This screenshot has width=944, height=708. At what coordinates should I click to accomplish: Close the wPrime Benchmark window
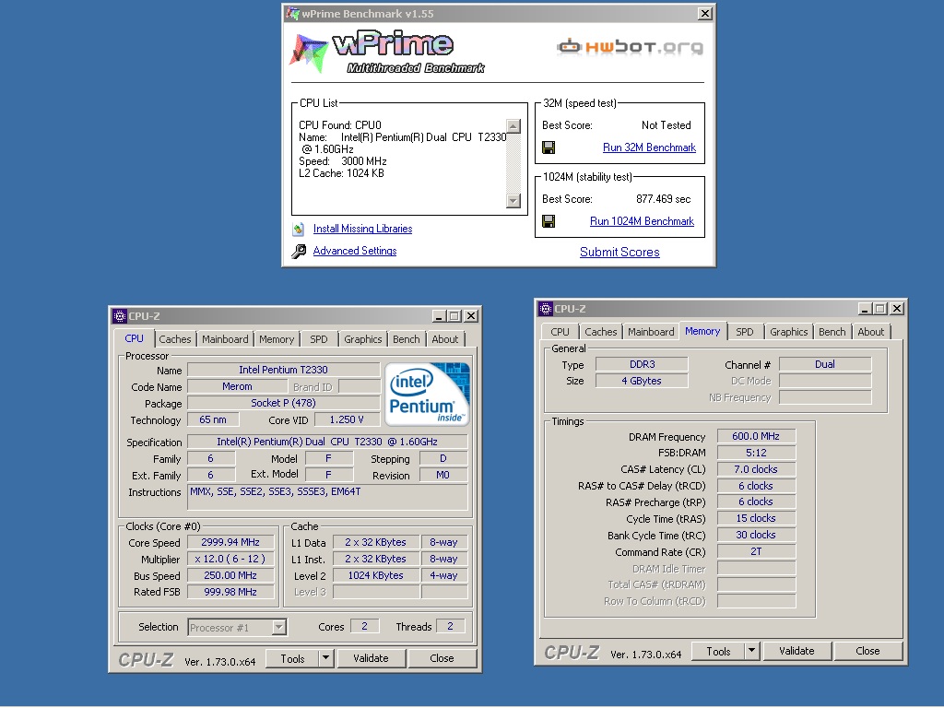point(705,13)
